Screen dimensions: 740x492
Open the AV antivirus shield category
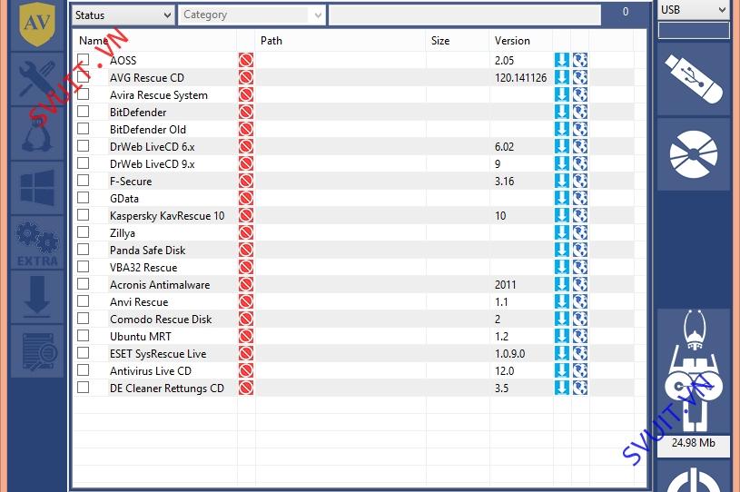(x=37, y=25)
